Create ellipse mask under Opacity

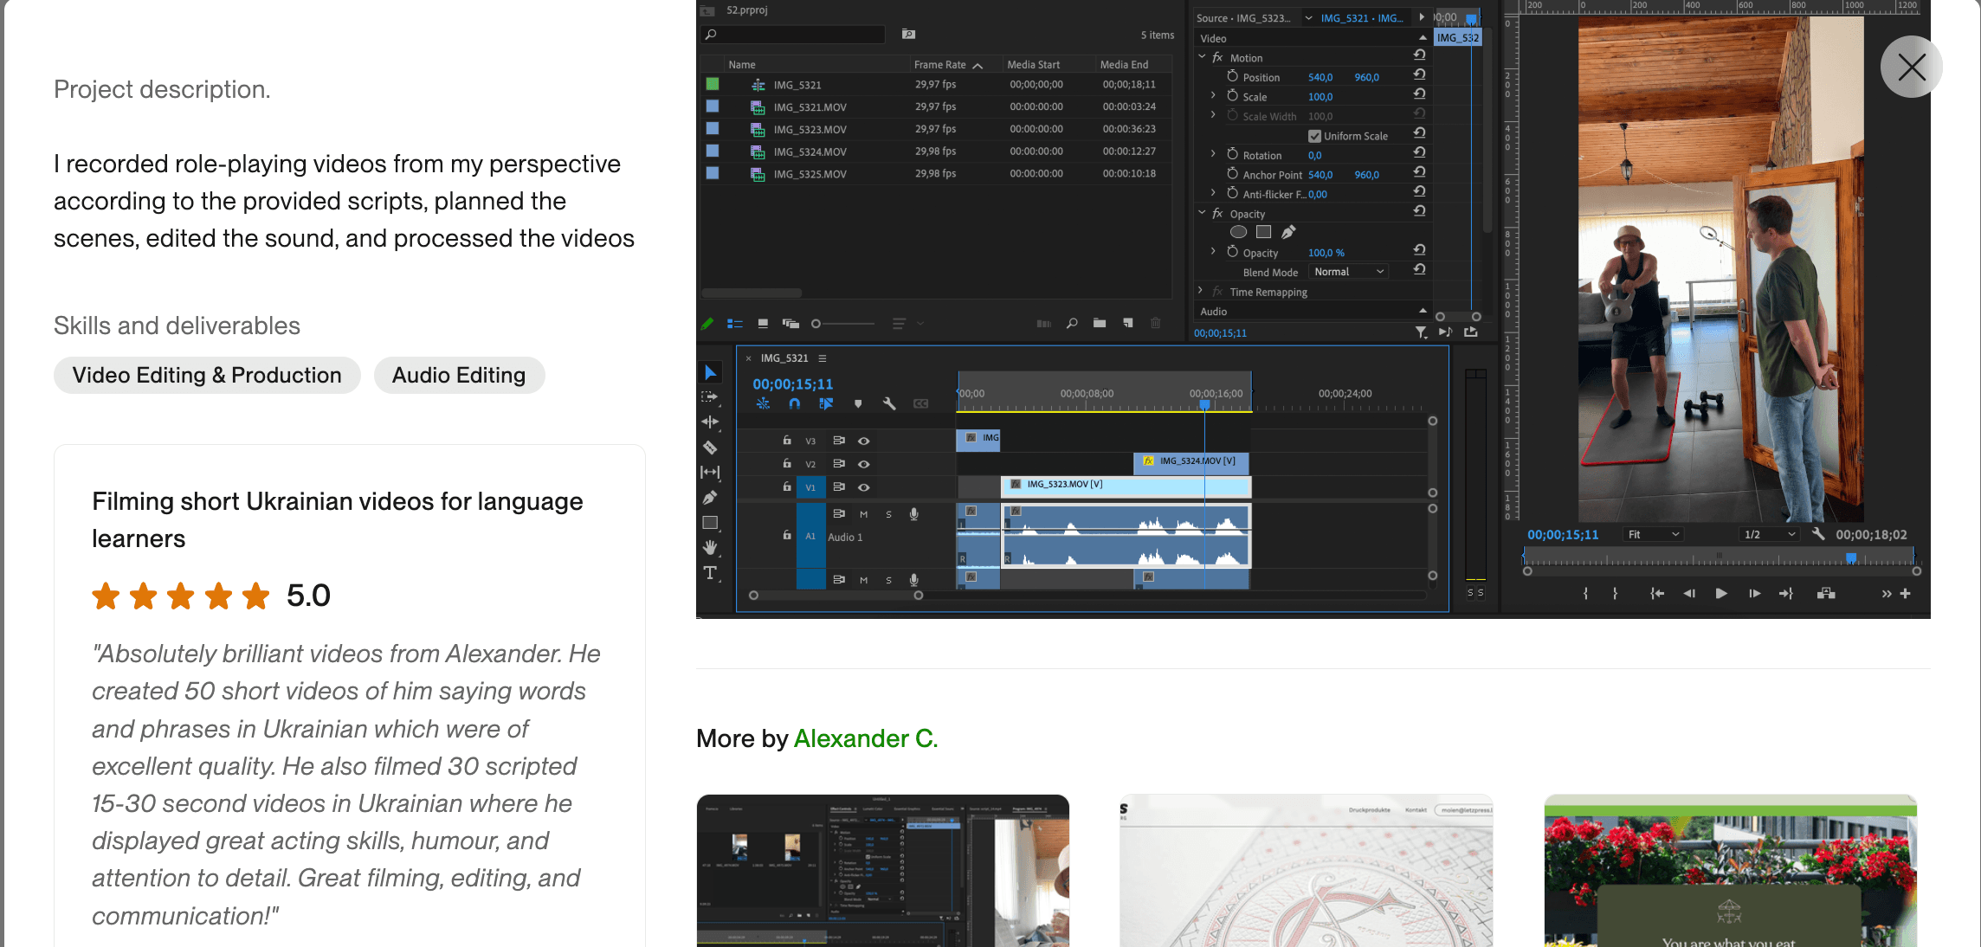[1239, 232]
